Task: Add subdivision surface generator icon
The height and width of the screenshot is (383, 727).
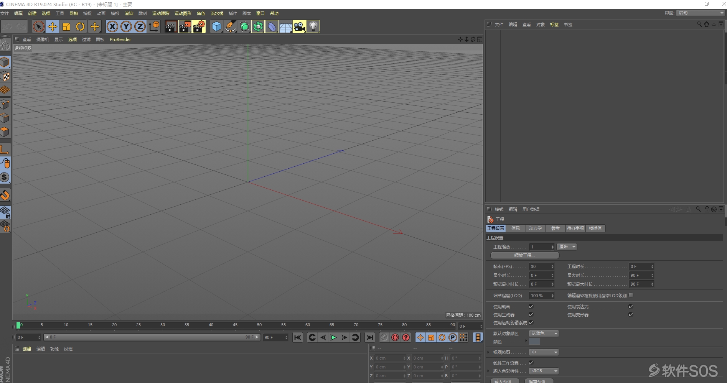Action: pyautogui.click(x=244, y=26)
